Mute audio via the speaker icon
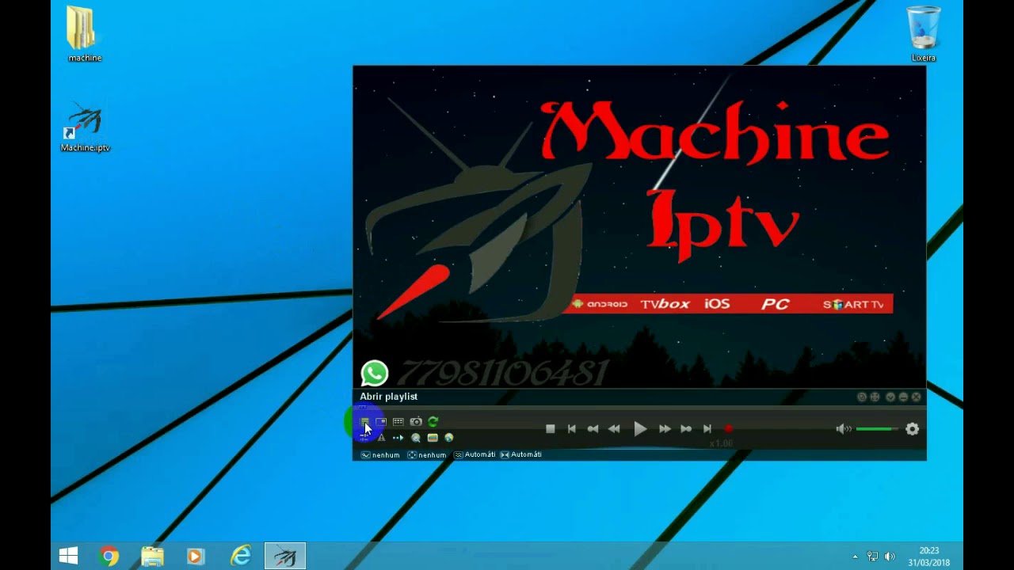The image size is (1014, 570). pos(844,429)
